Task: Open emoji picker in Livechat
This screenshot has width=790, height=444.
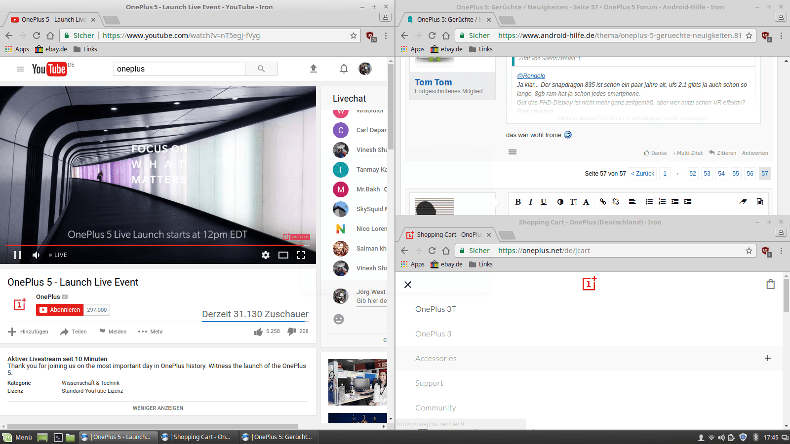Action: click(x=339, y=319)
